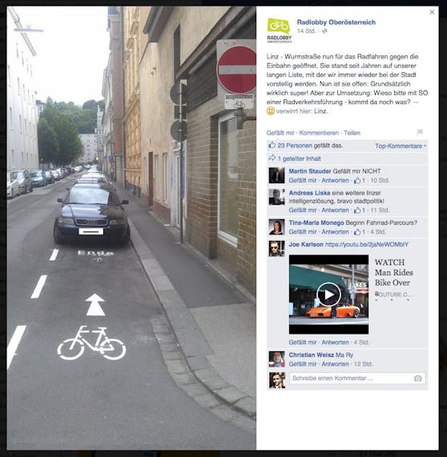This screenshot has width=447, height=457.
Task: Show the 23 Personen who like this
Action: tap(295, 145)
